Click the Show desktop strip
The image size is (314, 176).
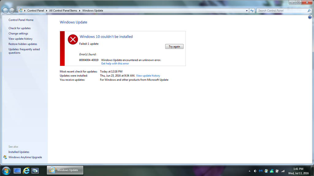[x=312, y=171]
